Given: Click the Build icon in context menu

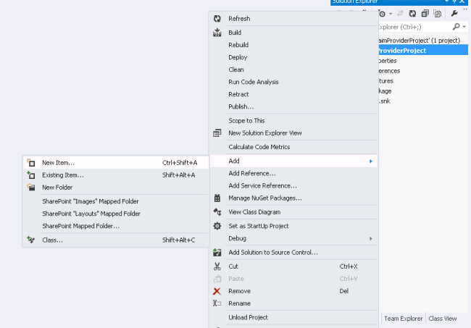Looking at the screenshot, I should 217,33.
